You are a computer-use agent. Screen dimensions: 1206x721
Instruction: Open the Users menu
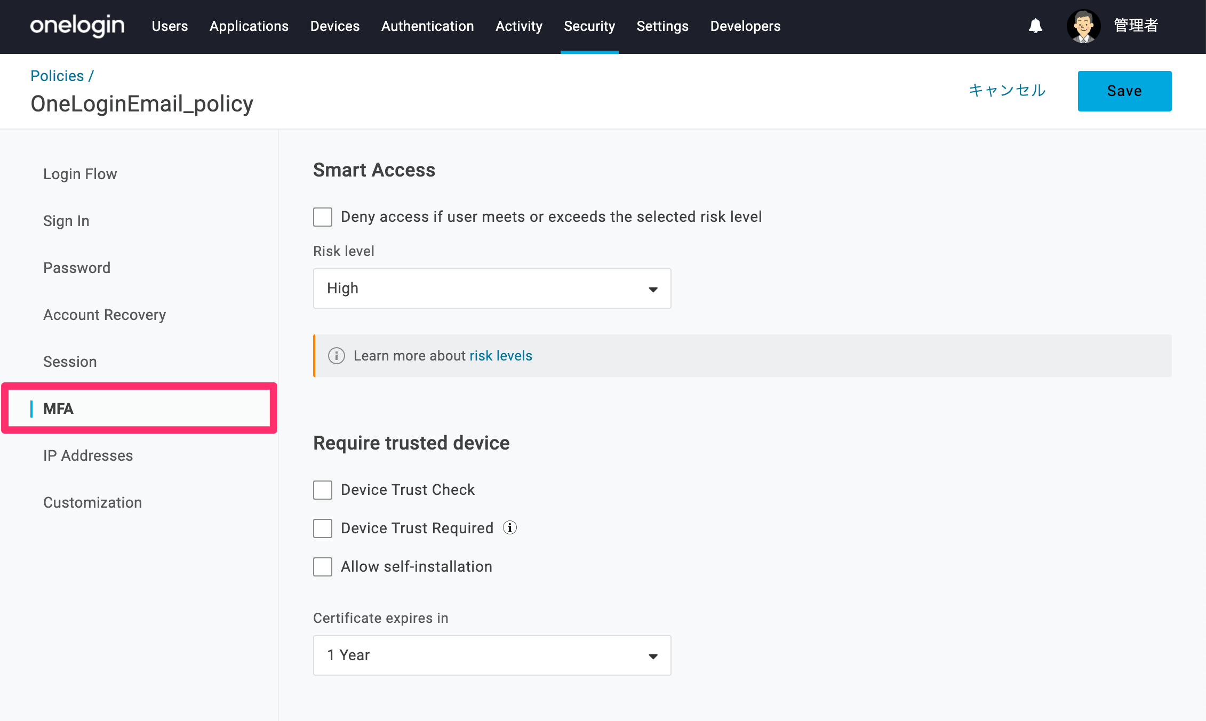[170, 26]
